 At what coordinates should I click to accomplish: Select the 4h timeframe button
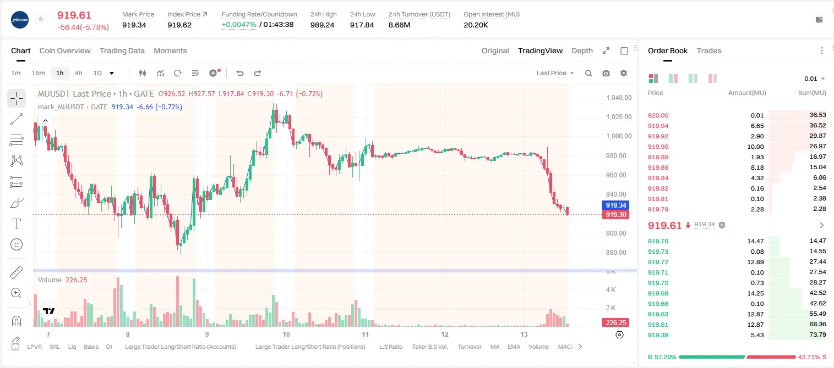79,73
